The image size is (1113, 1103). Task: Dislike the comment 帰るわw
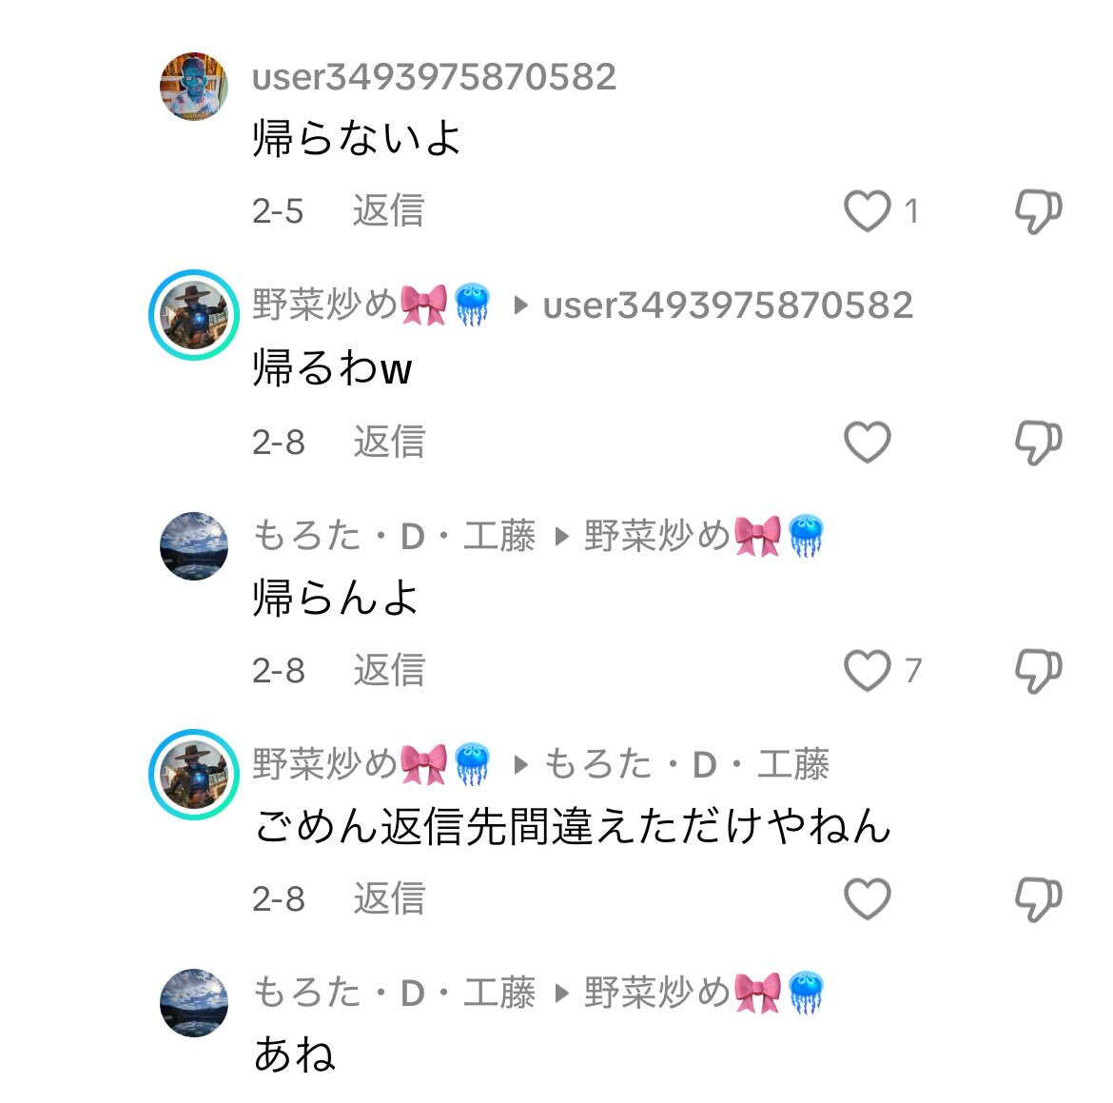click(1038, 443)
